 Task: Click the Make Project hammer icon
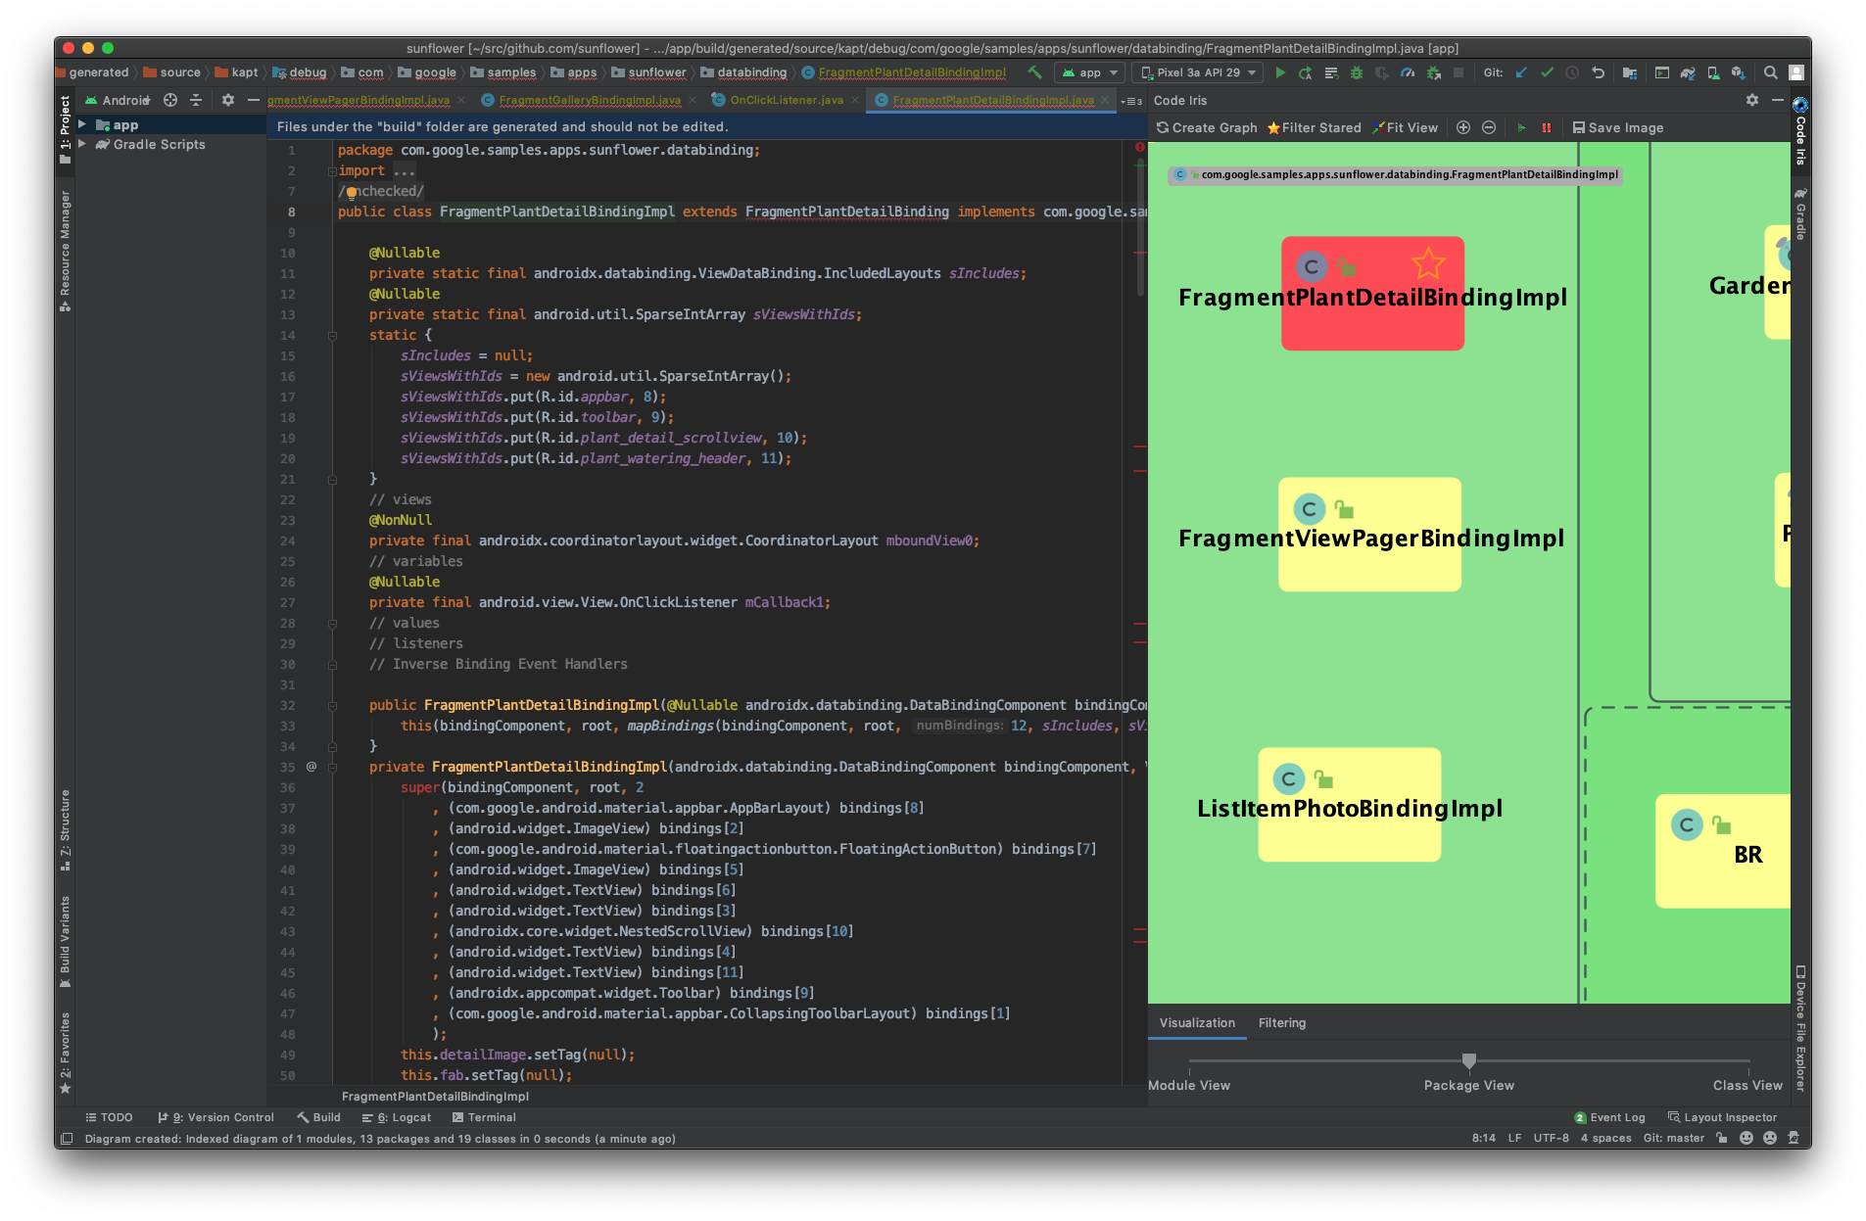pyautogui.click(x=1034, y=72)
